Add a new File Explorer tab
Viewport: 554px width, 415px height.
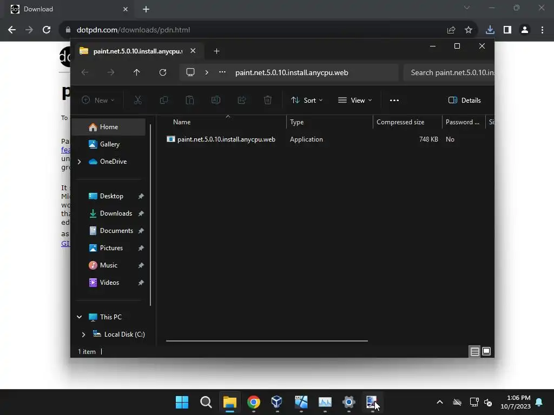coord(216,51)
